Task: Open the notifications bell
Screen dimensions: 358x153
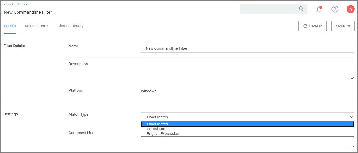Action: pos(319,9)
